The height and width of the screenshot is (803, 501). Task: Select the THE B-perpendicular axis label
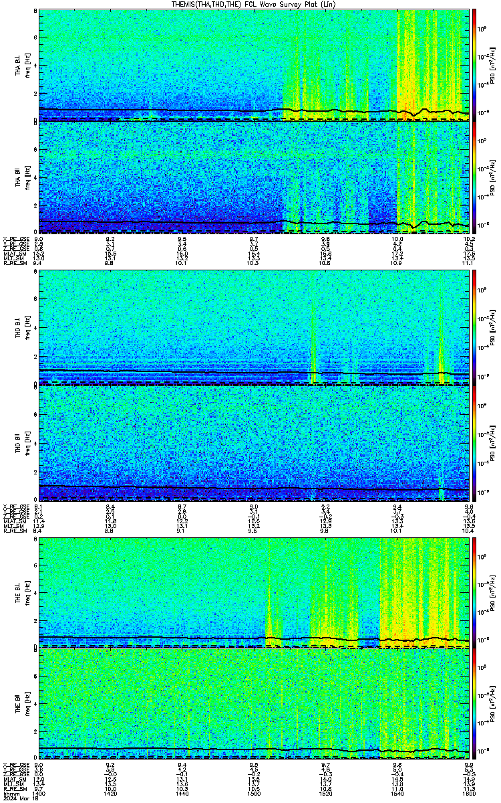tap(19, 592)
